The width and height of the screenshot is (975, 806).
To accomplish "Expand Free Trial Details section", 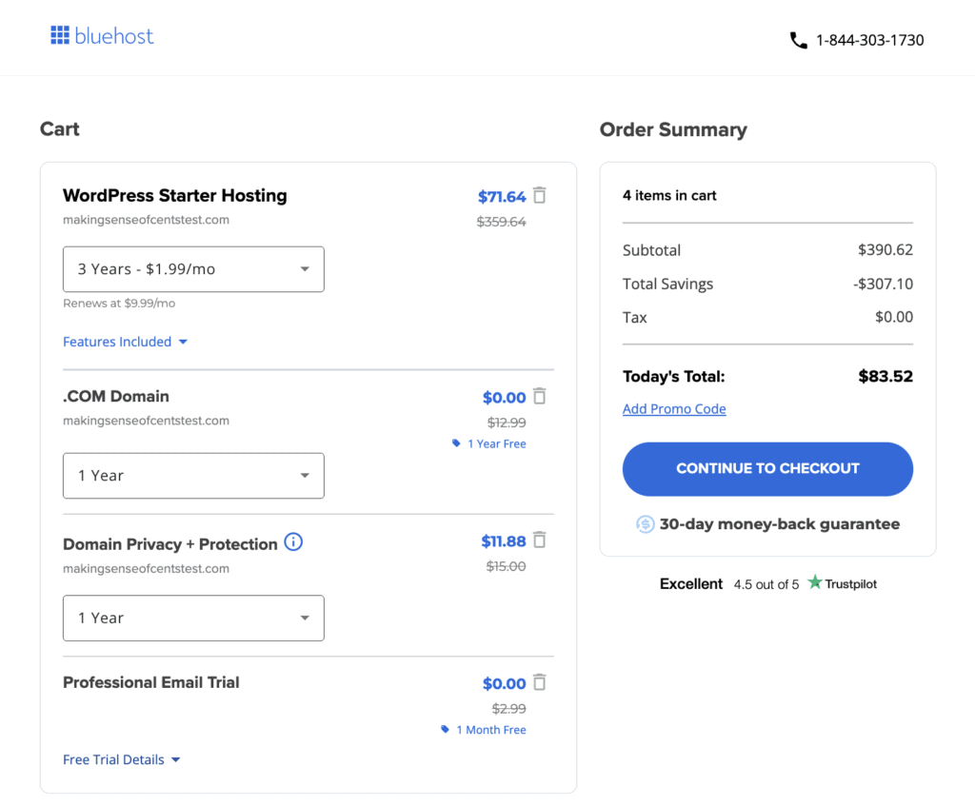I will [x=121, y=759].
